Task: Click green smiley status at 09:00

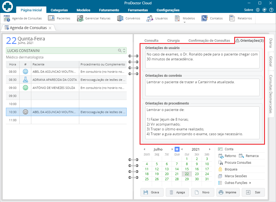Action: point(26,88)
